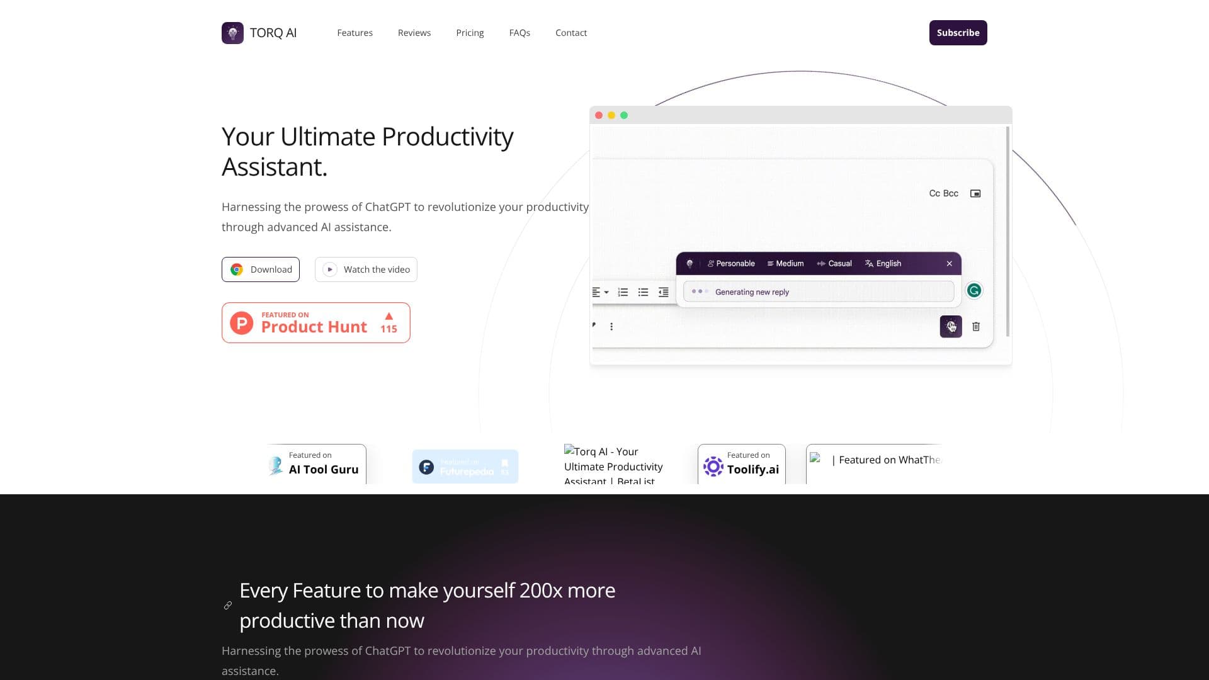This screenshot has height=680, width=1209.
Task: Click the Generating new reply field
Action: (x=819, y=292)
